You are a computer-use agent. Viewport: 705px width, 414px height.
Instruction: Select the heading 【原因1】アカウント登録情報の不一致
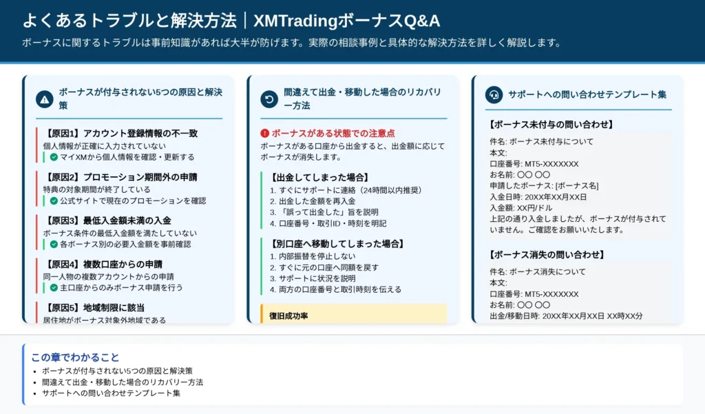120,133
